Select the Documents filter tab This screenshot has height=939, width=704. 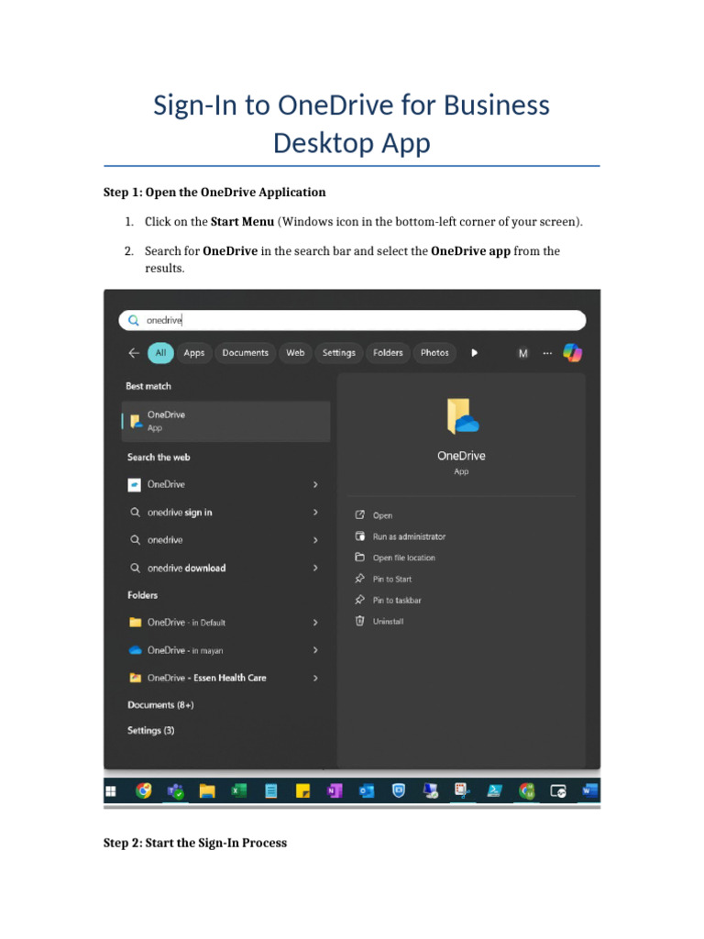click(x=246, y=353)
